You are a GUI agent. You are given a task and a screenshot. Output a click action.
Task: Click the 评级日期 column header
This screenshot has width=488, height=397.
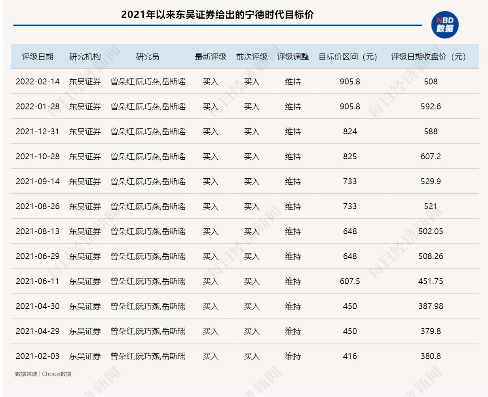coord(38,57)
